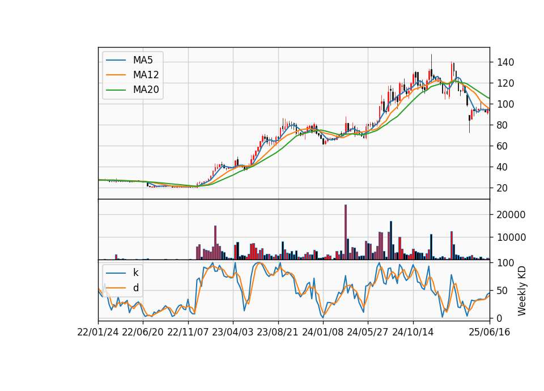Click the k legend label in KD panel

coord(135,273)
